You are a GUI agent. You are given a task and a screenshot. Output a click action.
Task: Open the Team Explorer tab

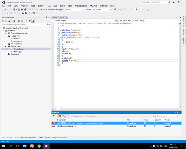pyautogui.click(x=44, y=137)
